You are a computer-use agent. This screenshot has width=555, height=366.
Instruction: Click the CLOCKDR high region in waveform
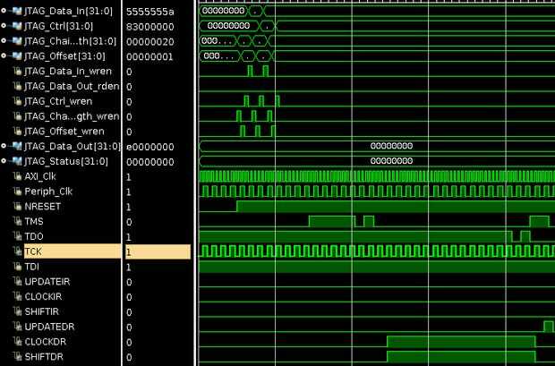pyautogui.click(x=461, y=342)
